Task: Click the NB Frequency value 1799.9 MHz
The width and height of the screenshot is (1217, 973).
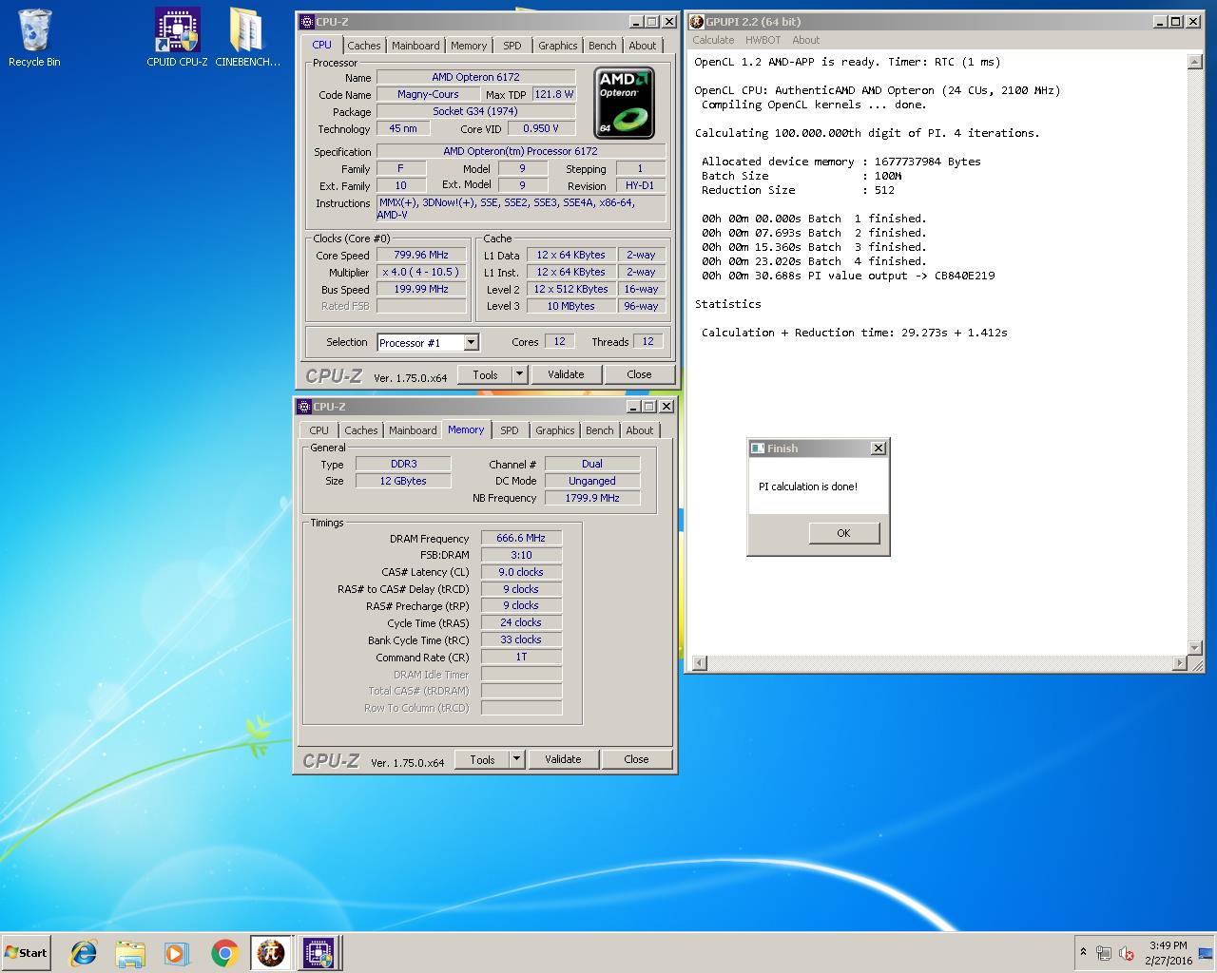Action: [592, 498]
